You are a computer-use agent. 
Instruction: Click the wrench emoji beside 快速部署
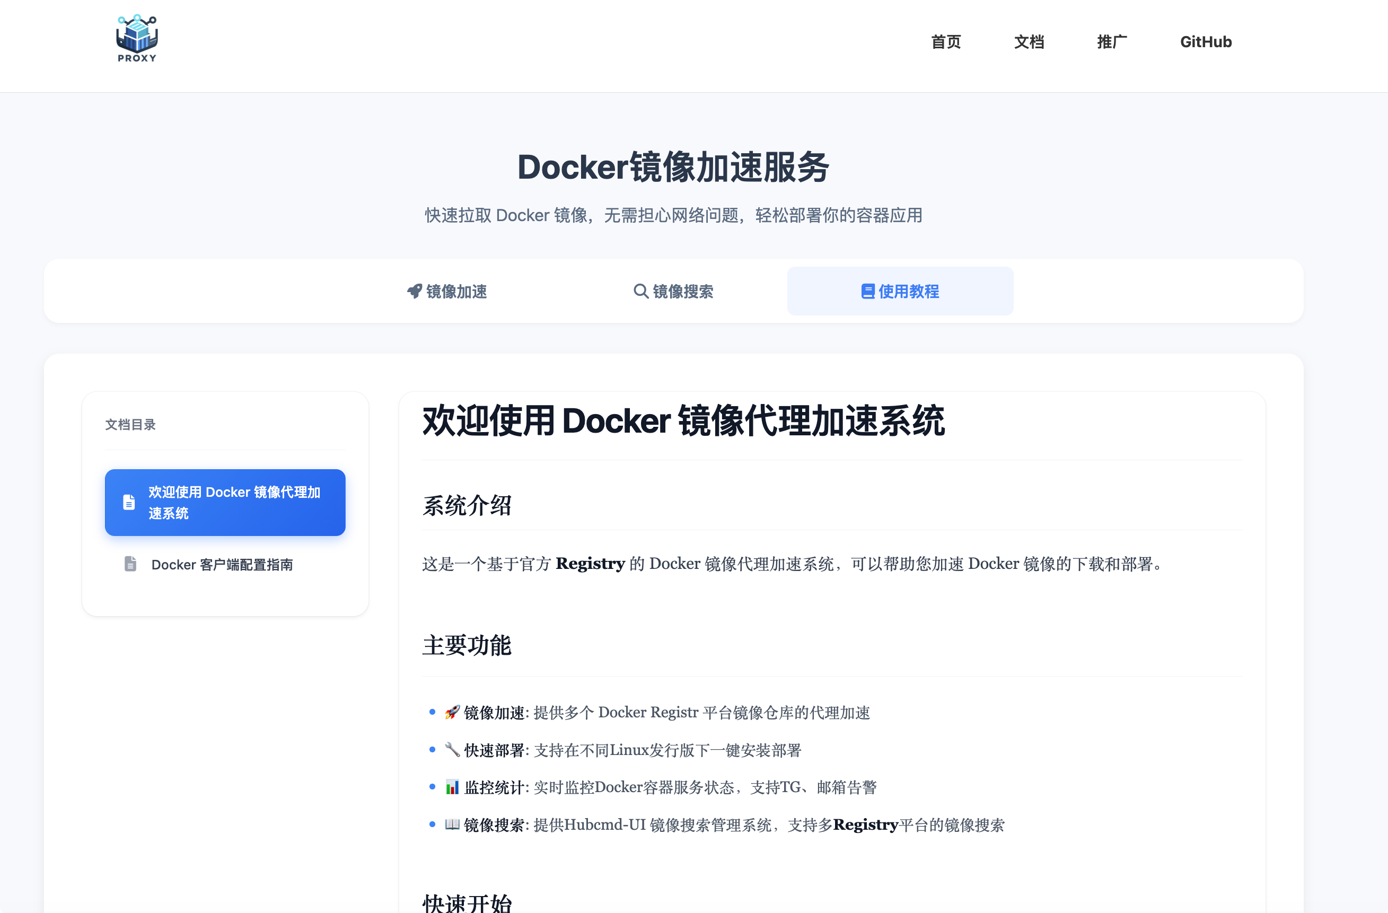[x=452, y=750]
